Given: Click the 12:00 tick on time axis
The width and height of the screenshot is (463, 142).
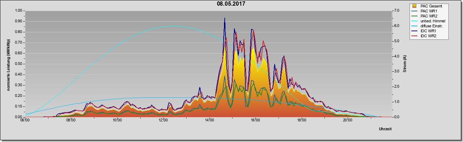Looking at the screenshot, I should [163, 120].
